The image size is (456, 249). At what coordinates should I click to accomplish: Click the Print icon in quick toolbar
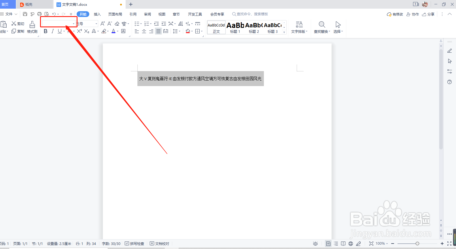point(39,14)
